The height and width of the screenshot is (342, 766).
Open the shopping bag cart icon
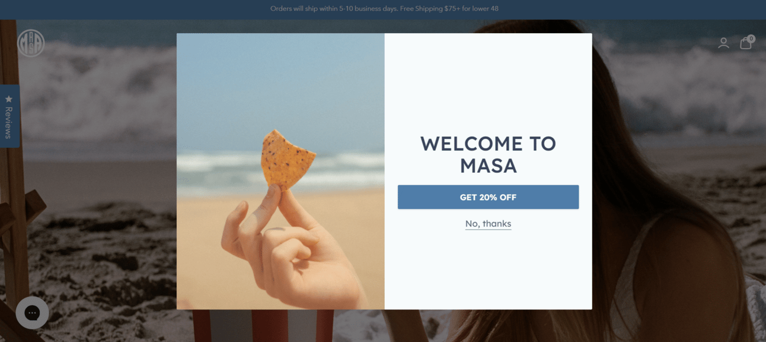(746, 43)
